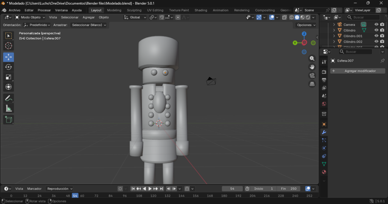Activate the 3D Cursor tool
This screenshot has width=388, height=204.
point(8,46)
